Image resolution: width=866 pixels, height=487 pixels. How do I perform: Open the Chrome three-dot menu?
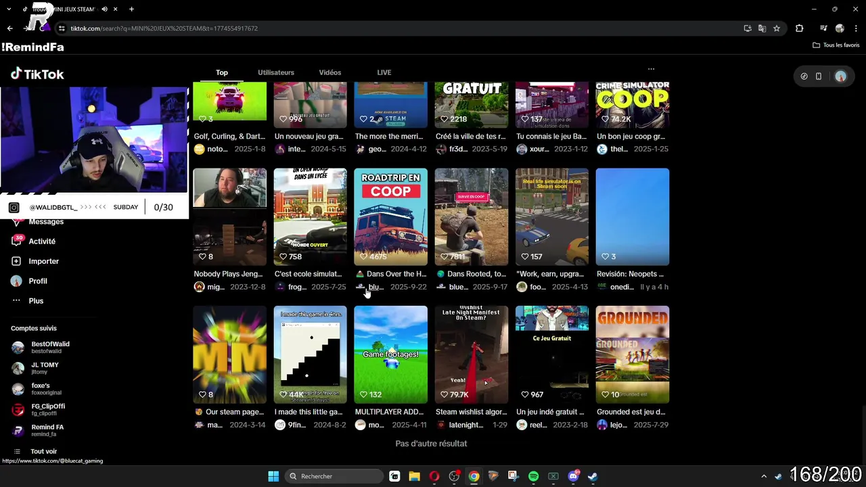pyautogui.click(x=855, y=28)
